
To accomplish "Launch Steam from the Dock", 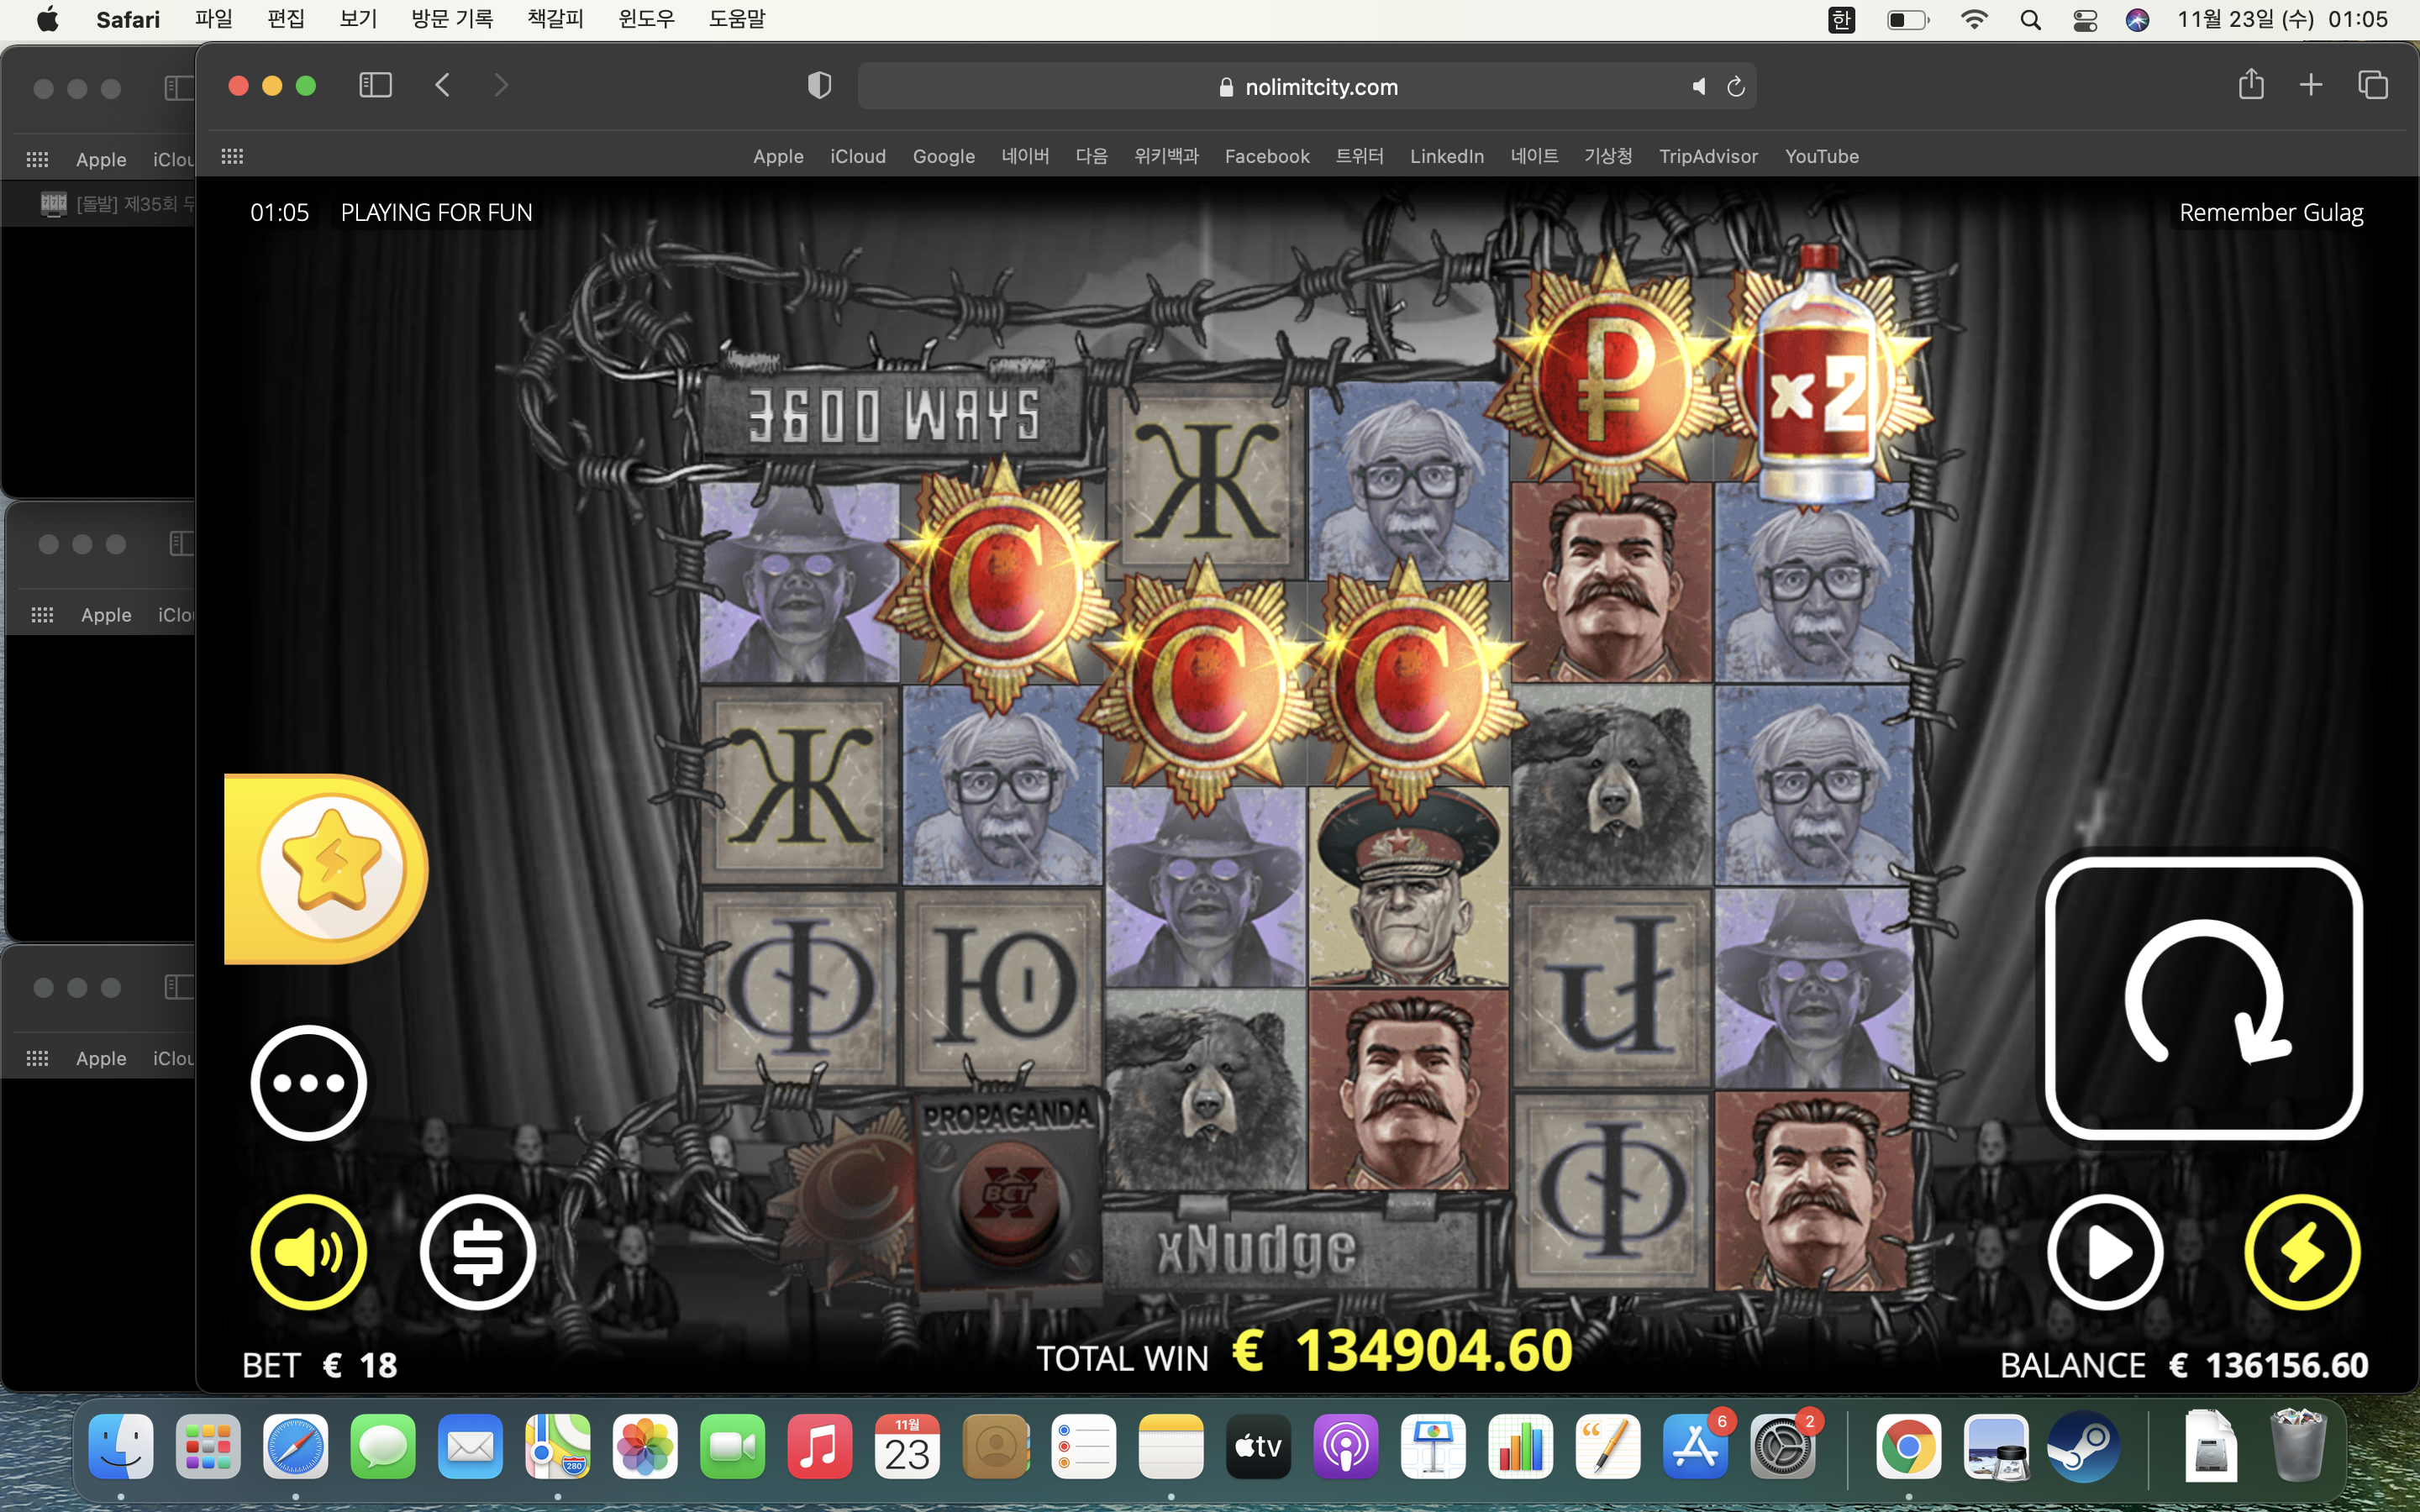I will click(x=2083, y=1446).
